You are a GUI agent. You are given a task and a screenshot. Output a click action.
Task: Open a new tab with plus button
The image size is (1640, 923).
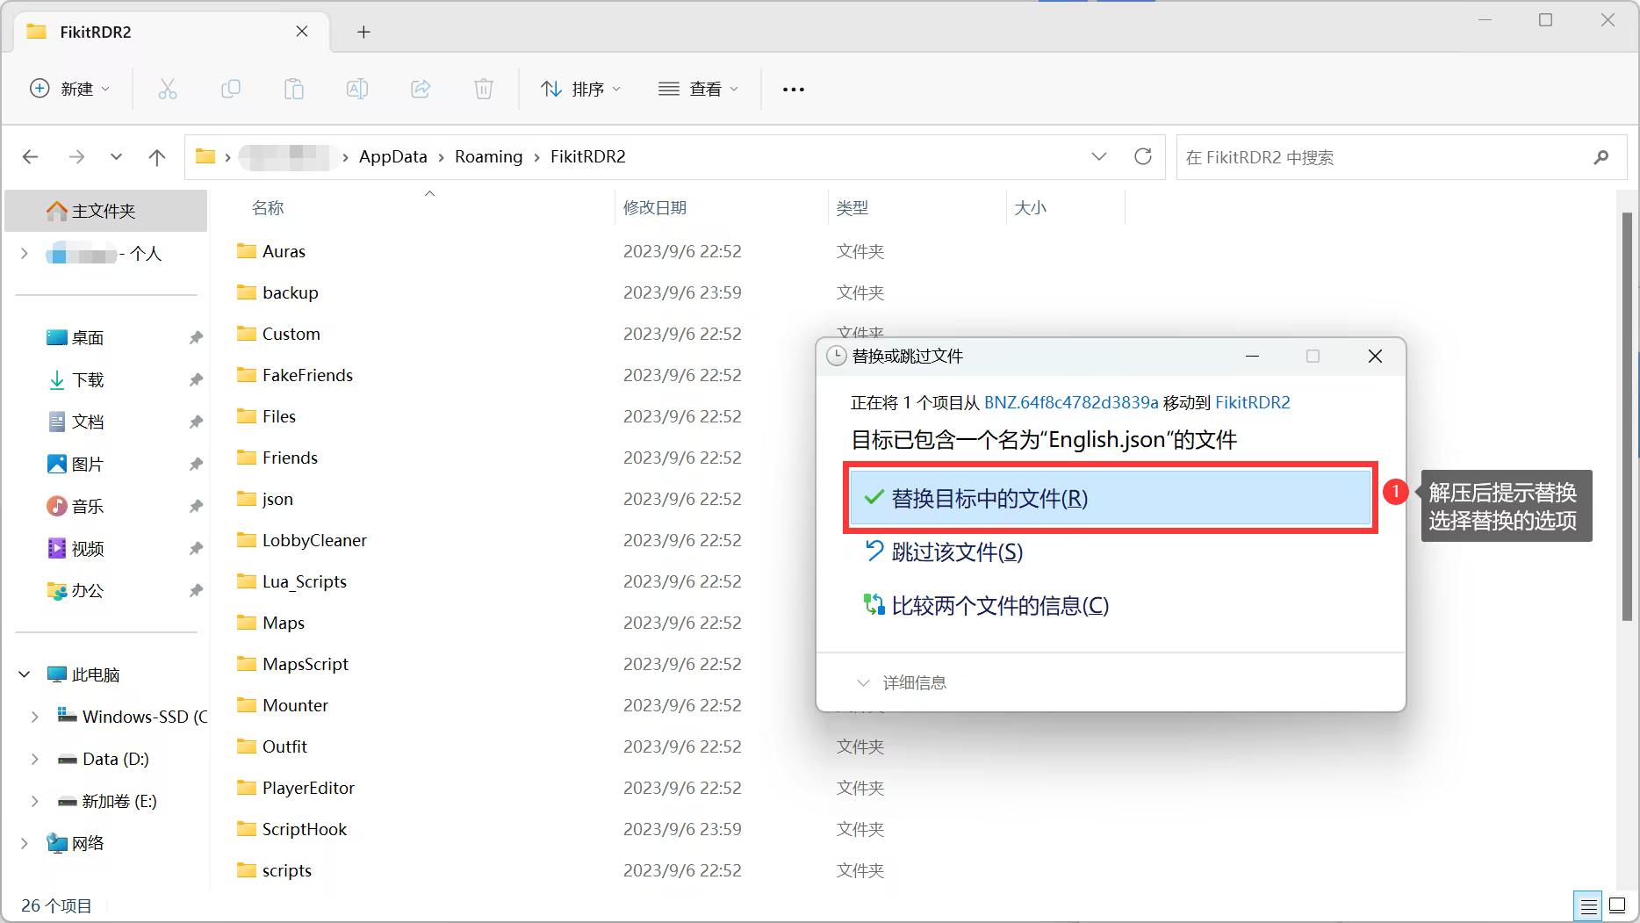click(x=363, y=32)
